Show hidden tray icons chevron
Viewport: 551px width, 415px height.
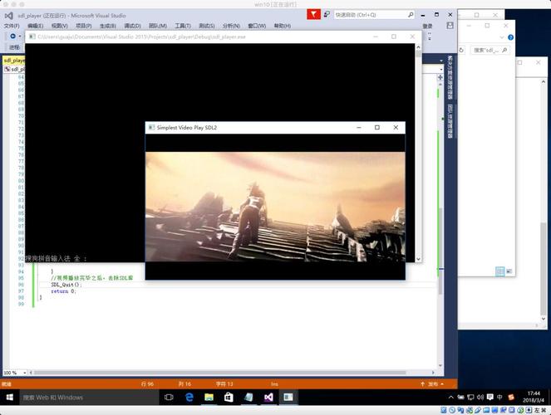coord(450,397)
